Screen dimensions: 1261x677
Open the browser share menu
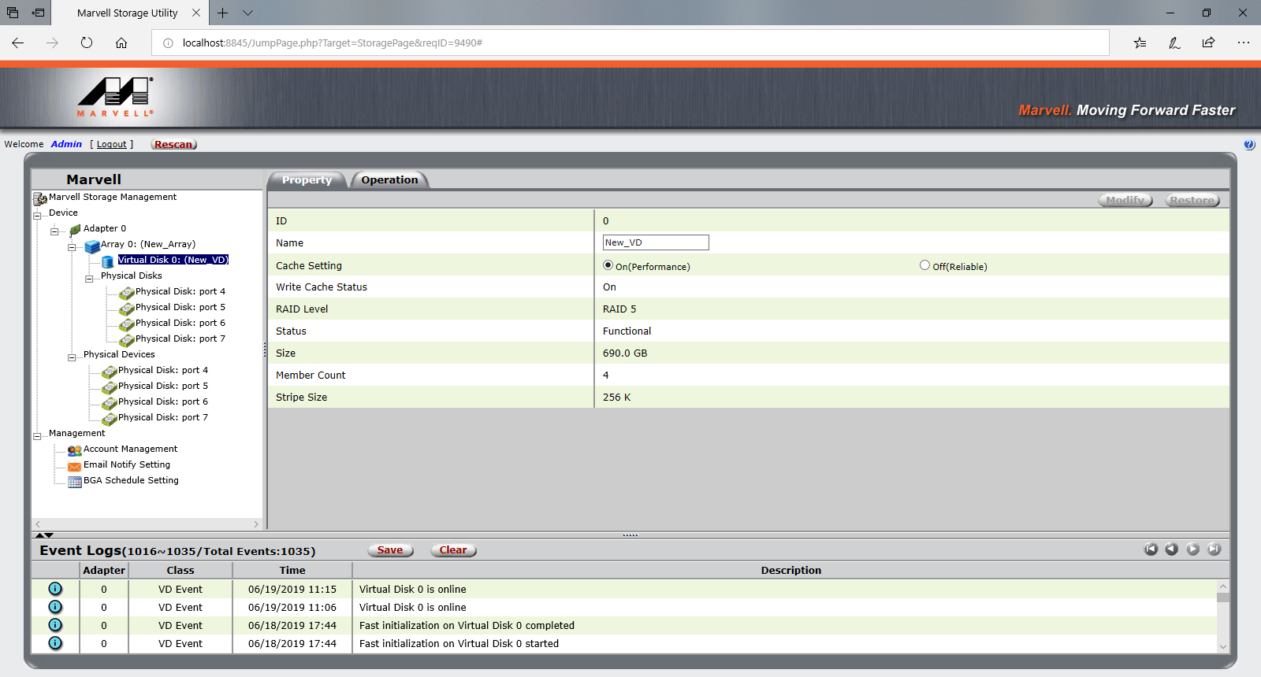[1208, 43]
